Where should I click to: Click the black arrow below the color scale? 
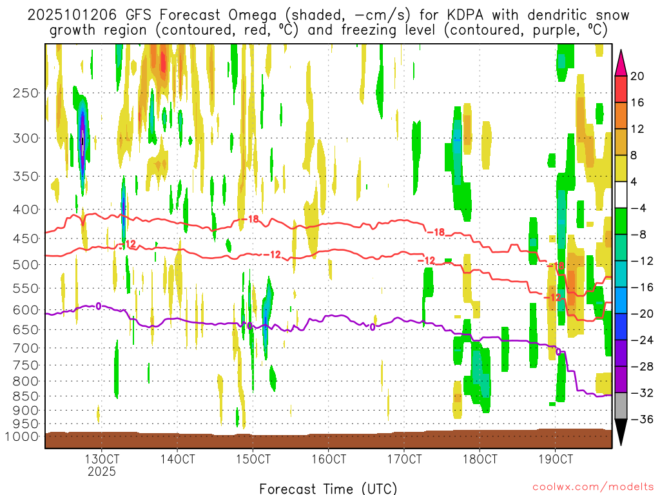click(x=621, y=432)
